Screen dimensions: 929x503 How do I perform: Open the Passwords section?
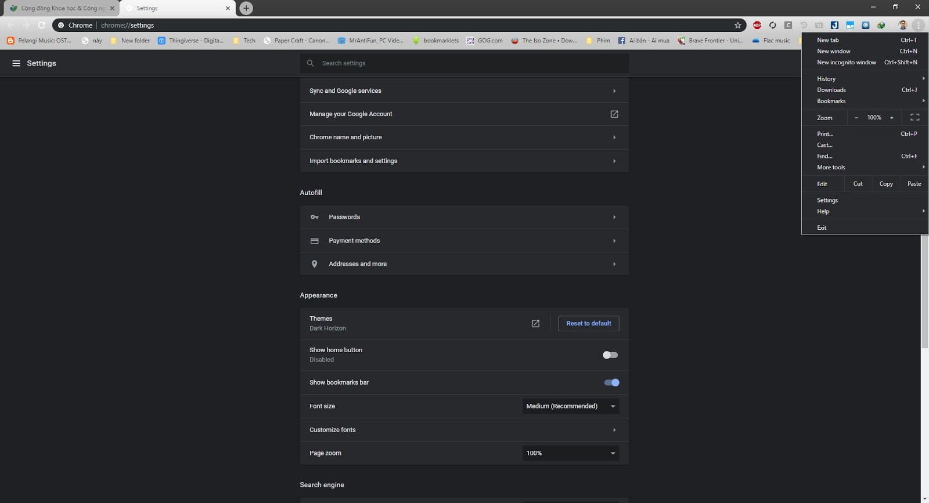(x=464, y=217)
